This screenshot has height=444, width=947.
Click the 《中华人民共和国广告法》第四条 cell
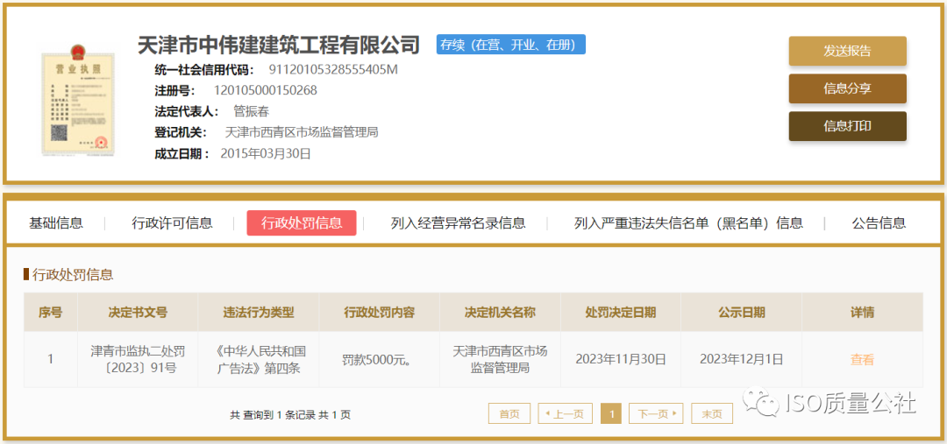click(259, 360)
